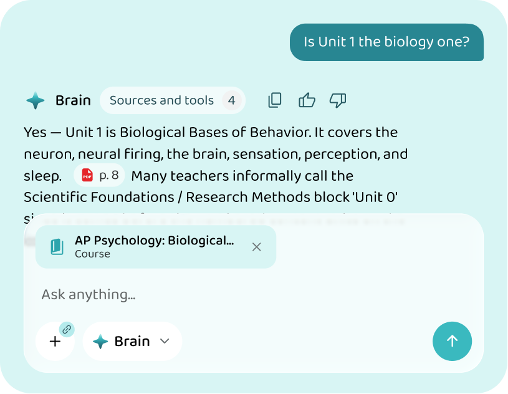The height and width of the screenshot is (394, 508).
Task: Send the message with arrow button
Action: click(x=452, y=341)
